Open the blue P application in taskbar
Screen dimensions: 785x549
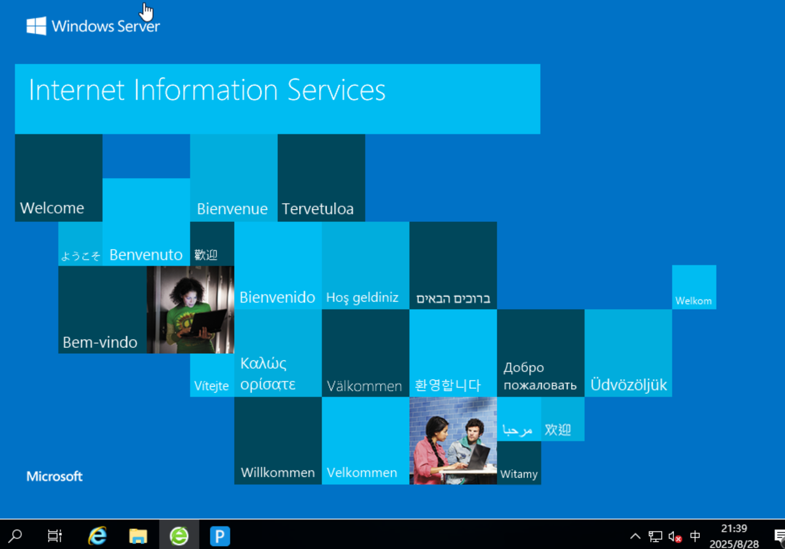point(220,536)
